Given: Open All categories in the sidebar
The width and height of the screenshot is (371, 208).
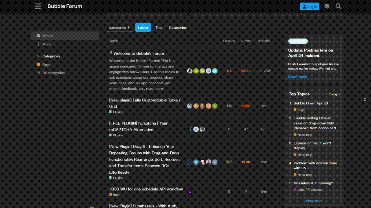Looking at the screenshot, I should click(x=51, y=73).
